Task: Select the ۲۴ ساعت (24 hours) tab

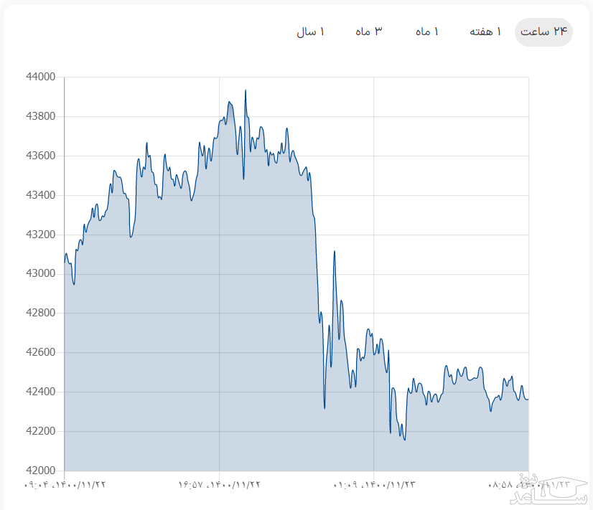Action: (543, 32)
